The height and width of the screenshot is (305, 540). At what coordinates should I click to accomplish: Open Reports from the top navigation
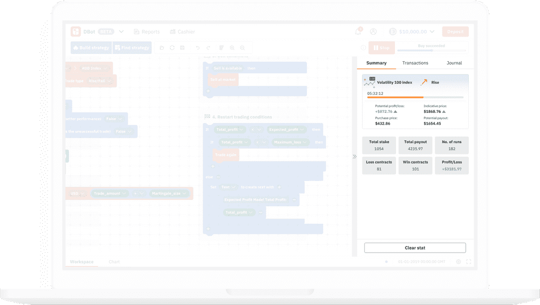pos(147,32)
